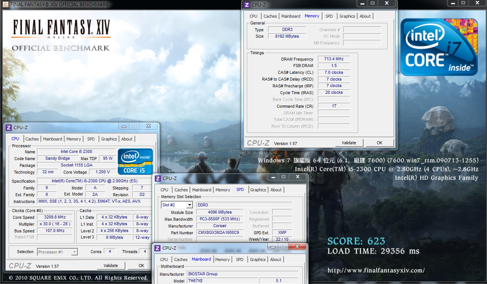The width and height of the screenshot is (487, 284).
Task: Click the CAS# Latency value 7.0 clocks
Action: pos(334,72)
